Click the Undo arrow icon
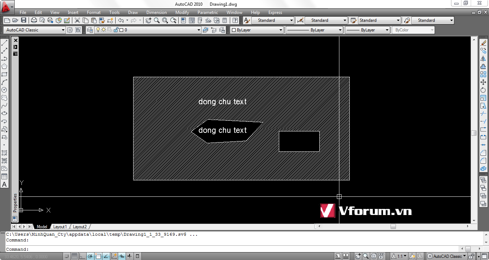 [121, 20]
